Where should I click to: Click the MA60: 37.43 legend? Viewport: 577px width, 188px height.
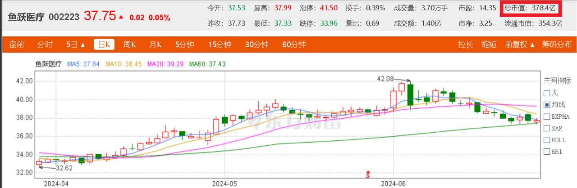[x=207, y=64]
